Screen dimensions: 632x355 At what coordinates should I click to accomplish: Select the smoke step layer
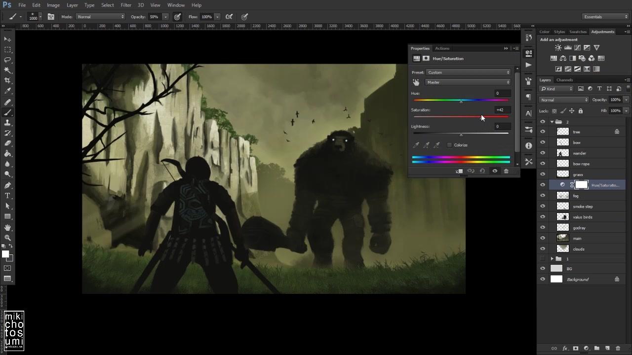pyautogui.click(x=583, y=207)
